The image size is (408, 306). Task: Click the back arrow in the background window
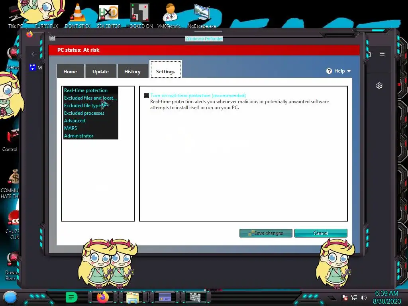34,54
